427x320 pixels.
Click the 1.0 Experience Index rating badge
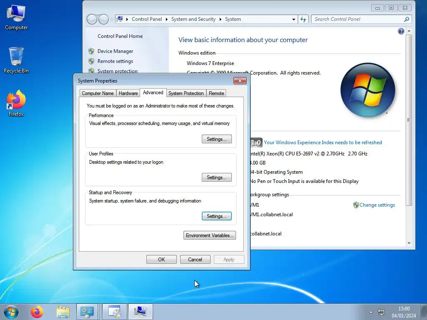[x=256, y=142]
